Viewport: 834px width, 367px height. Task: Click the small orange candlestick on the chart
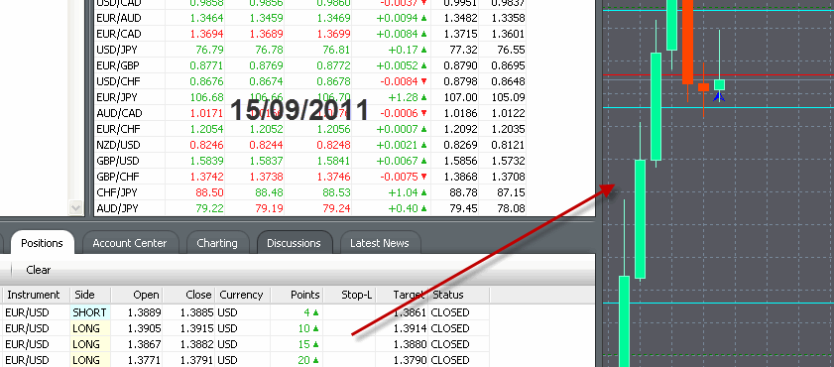click(704, 87)
